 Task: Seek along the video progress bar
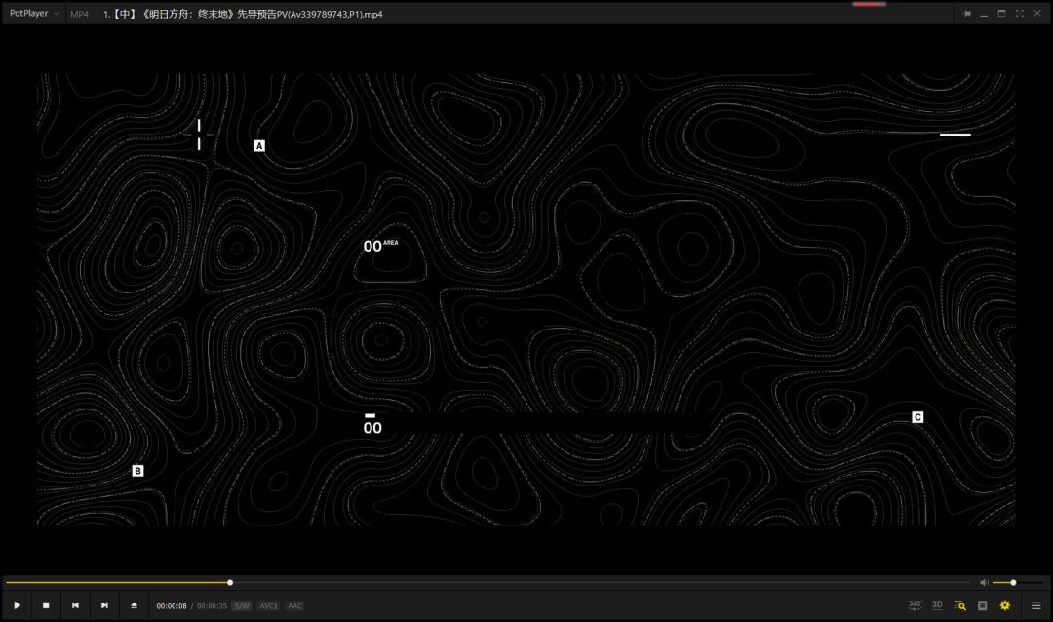click(x=487, y=582)
